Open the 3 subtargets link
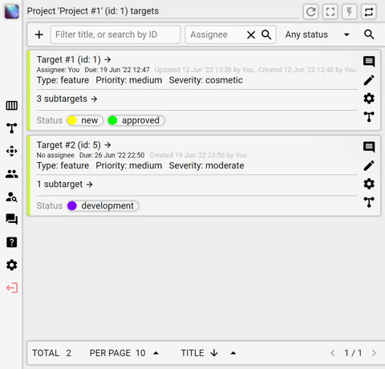This screenshot has height=369, width=385. click(67, 99)
